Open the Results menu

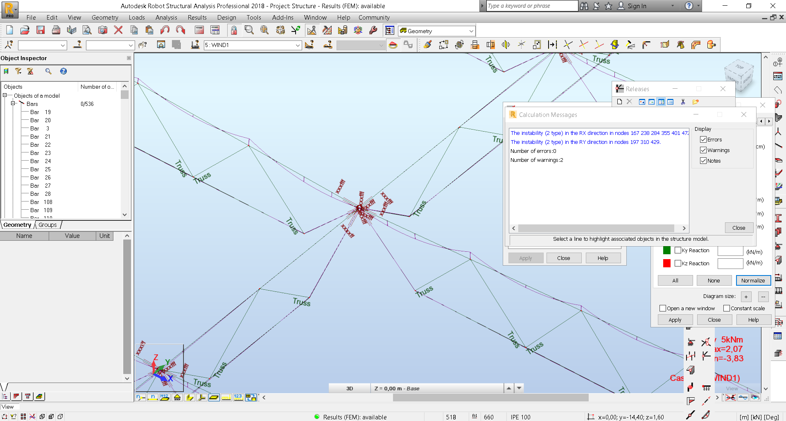[197, 17]
